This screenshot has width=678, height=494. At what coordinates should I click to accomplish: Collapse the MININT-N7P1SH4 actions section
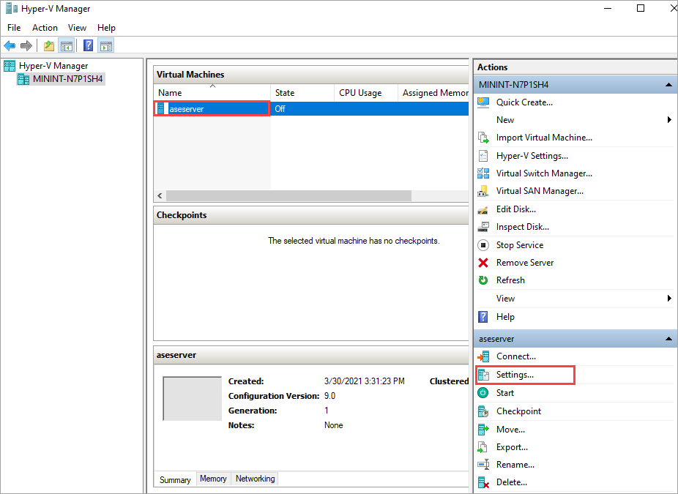[668, 84]
